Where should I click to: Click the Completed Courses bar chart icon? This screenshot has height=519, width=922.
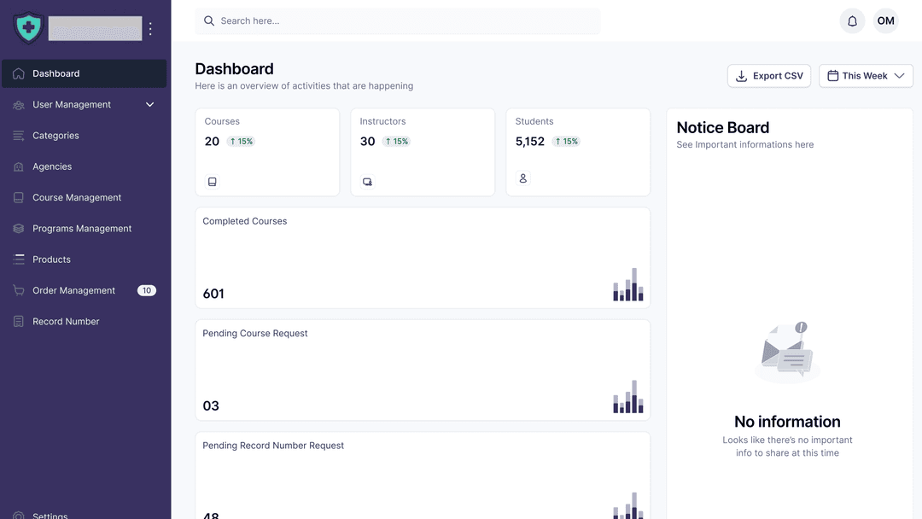coord(628,285)
